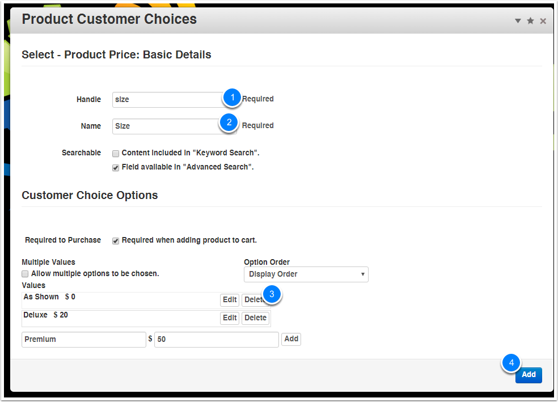Click into the Handle text field

point(167,100)
